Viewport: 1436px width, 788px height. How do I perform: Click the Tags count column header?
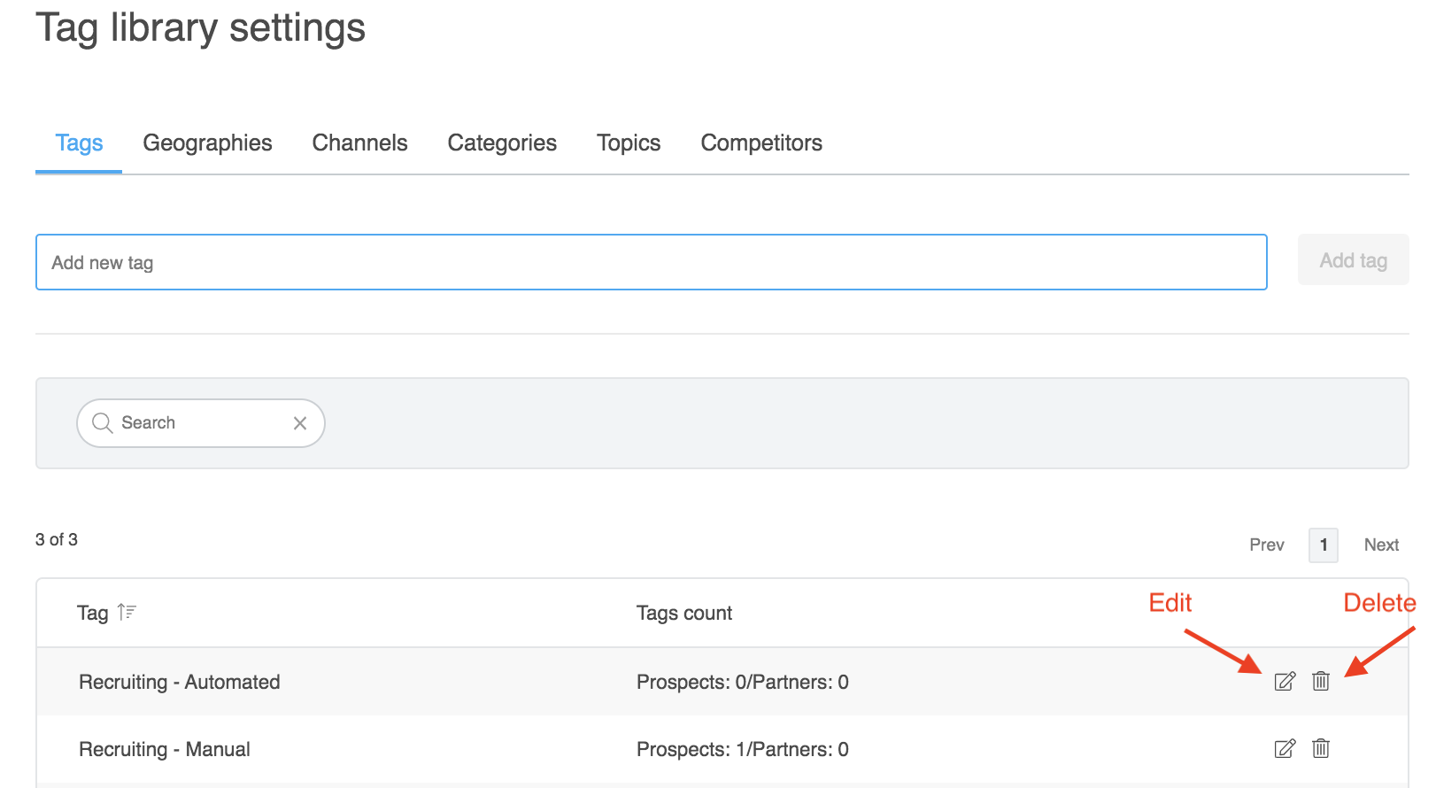684,613
